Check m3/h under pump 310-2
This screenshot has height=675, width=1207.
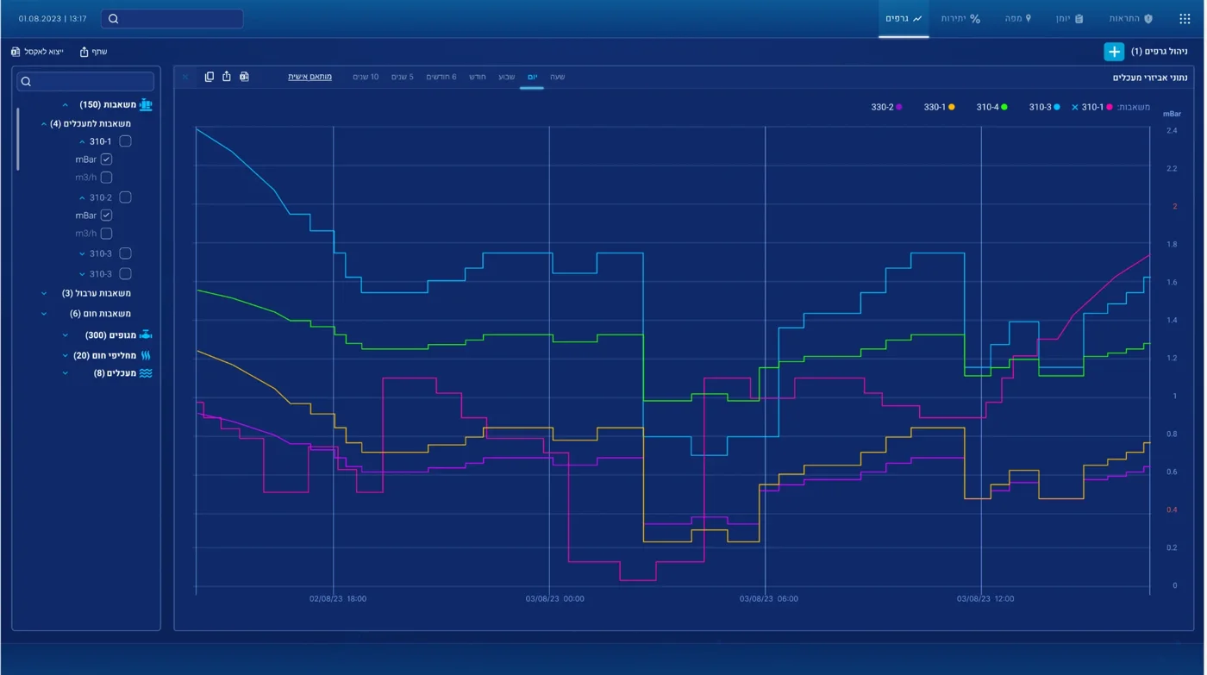[106, 234]
